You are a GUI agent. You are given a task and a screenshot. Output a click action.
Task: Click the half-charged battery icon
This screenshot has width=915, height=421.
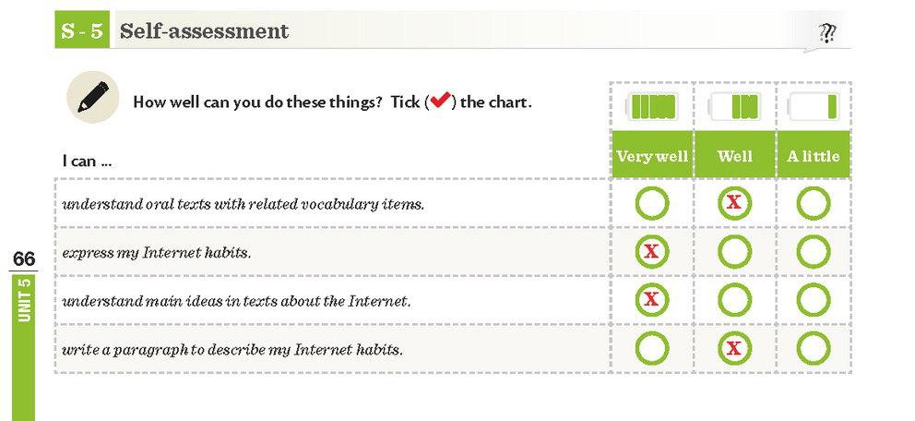click(734, 107)
